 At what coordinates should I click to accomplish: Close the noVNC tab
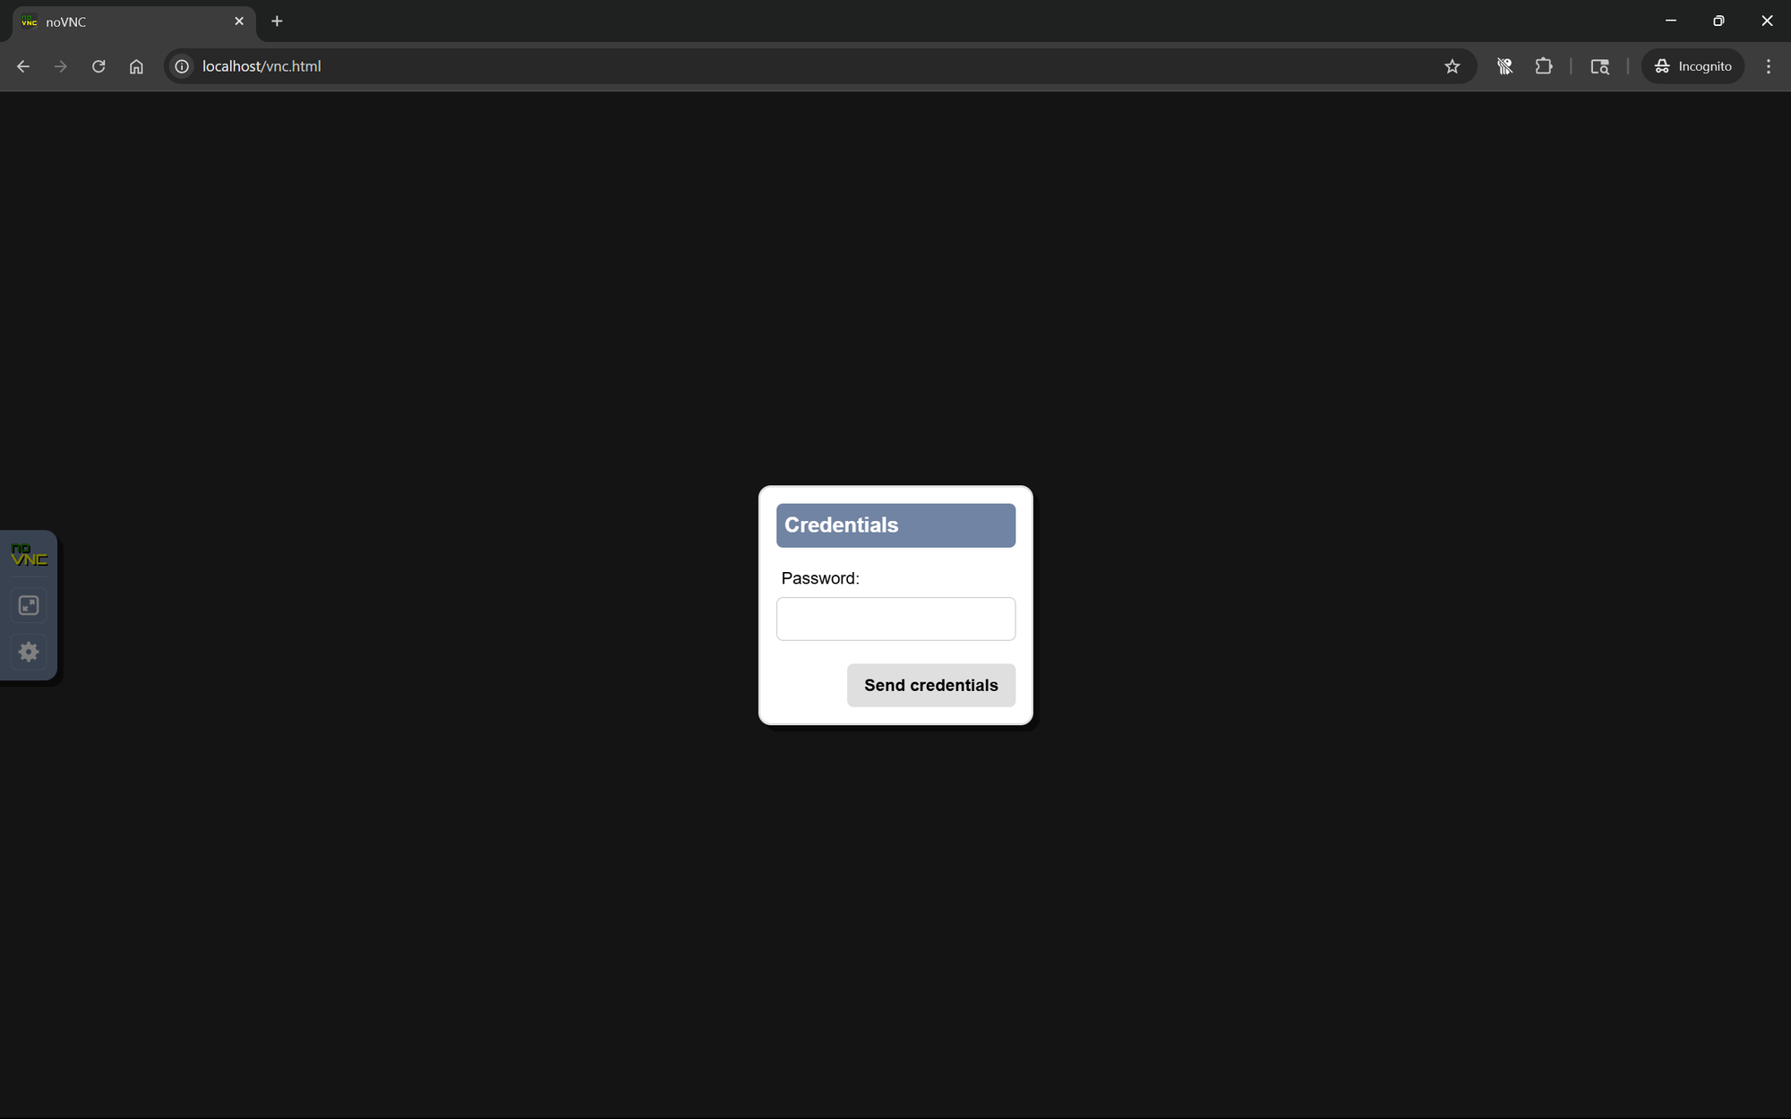(239, 21)
